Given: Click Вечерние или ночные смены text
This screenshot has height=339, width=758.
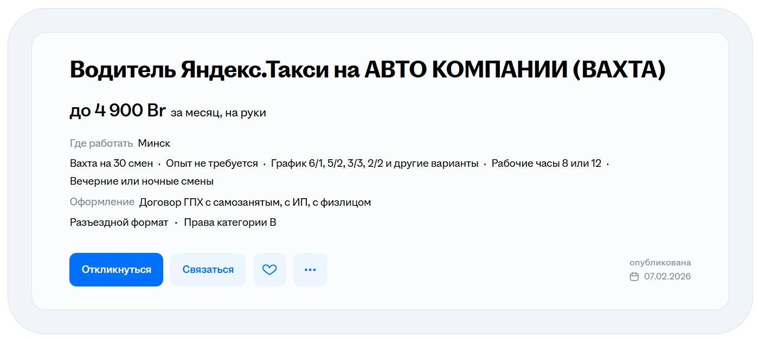Looking at the screenshot, I should pyautogui.click(x=142, y=181).
